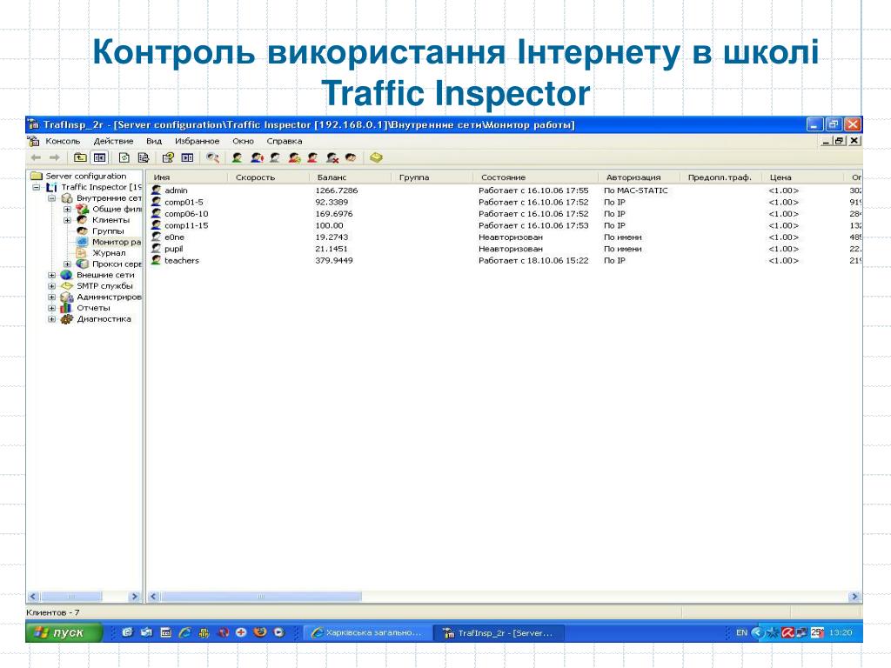Click the list pane horizontal scrollbar thumb
The width and height of the screenshot is (891, 668).
click(x=261, y=597)
